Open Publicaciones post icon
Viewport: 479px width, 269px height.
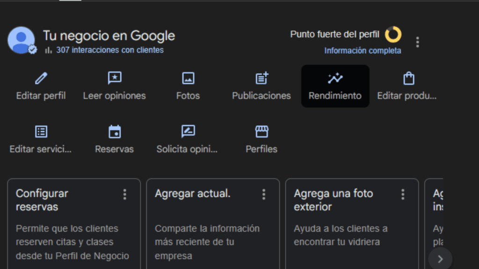click(262, 78)
